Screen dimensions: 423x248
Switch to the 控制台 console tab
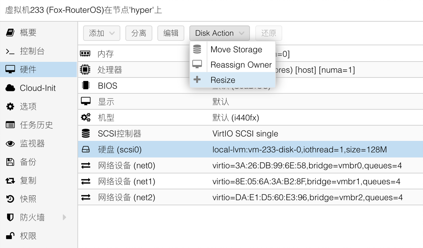tap(32, 51)
